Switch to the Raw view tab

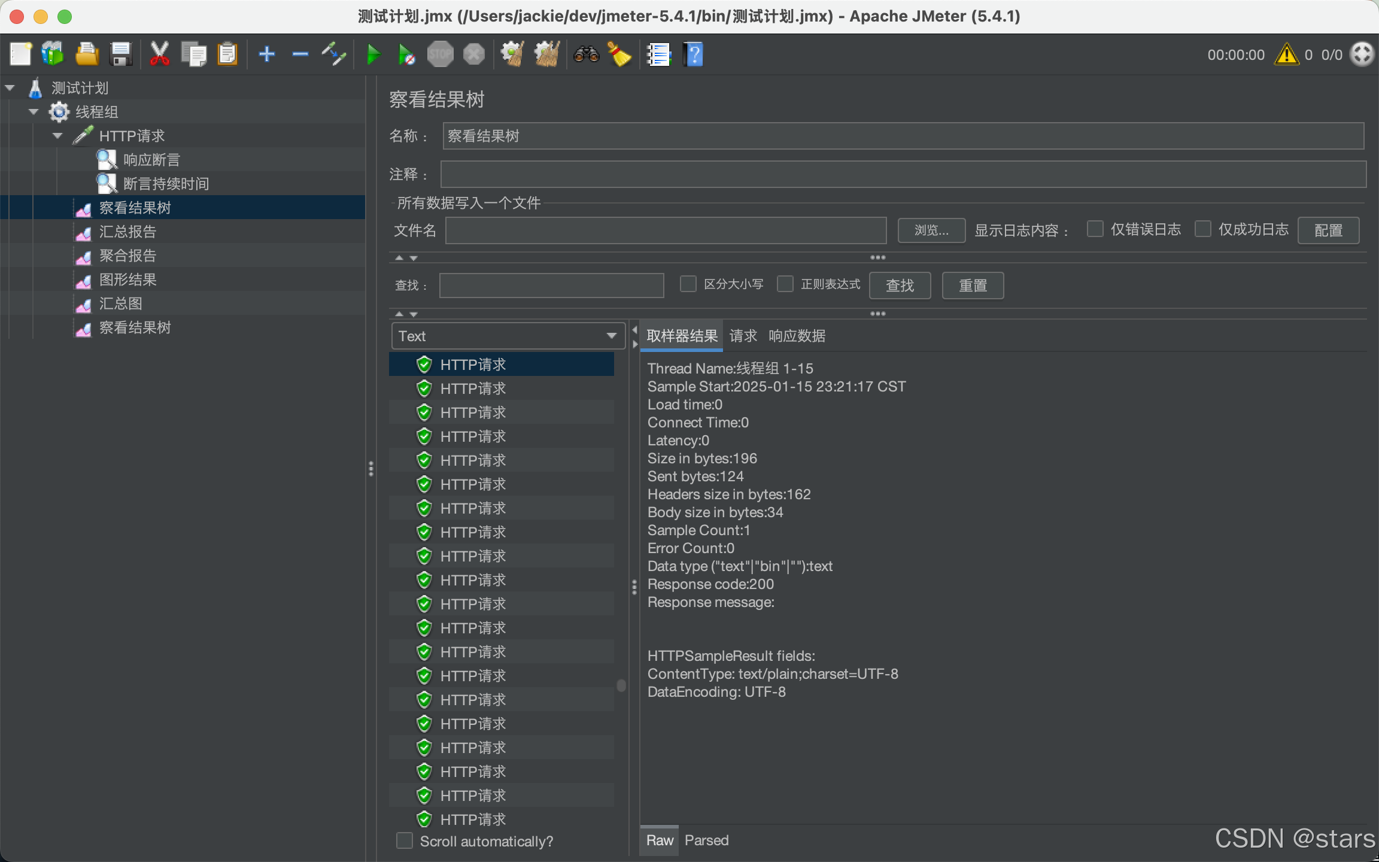click(x=660, y=840)
